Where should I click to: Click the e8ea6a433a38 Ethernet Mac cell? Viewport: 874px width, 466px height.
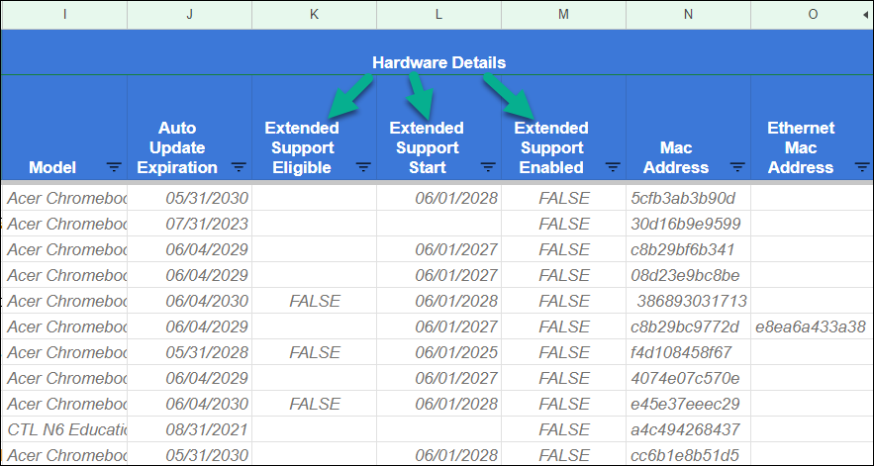pos(810,326)
